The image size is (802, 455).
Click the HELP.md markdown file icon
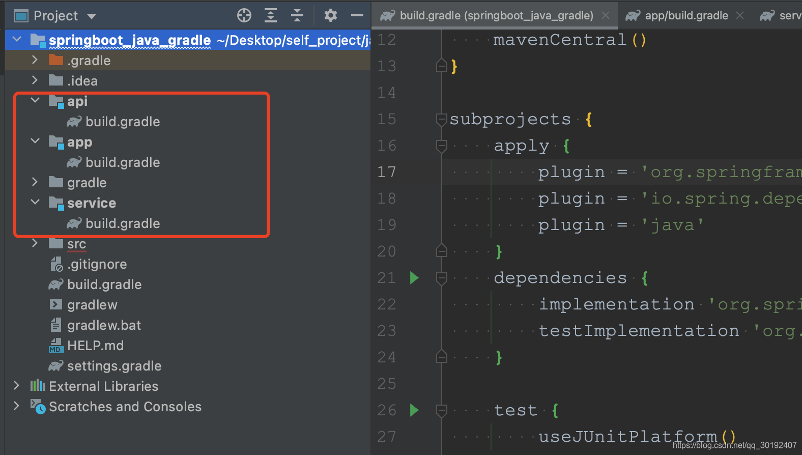tap(56, 346)
